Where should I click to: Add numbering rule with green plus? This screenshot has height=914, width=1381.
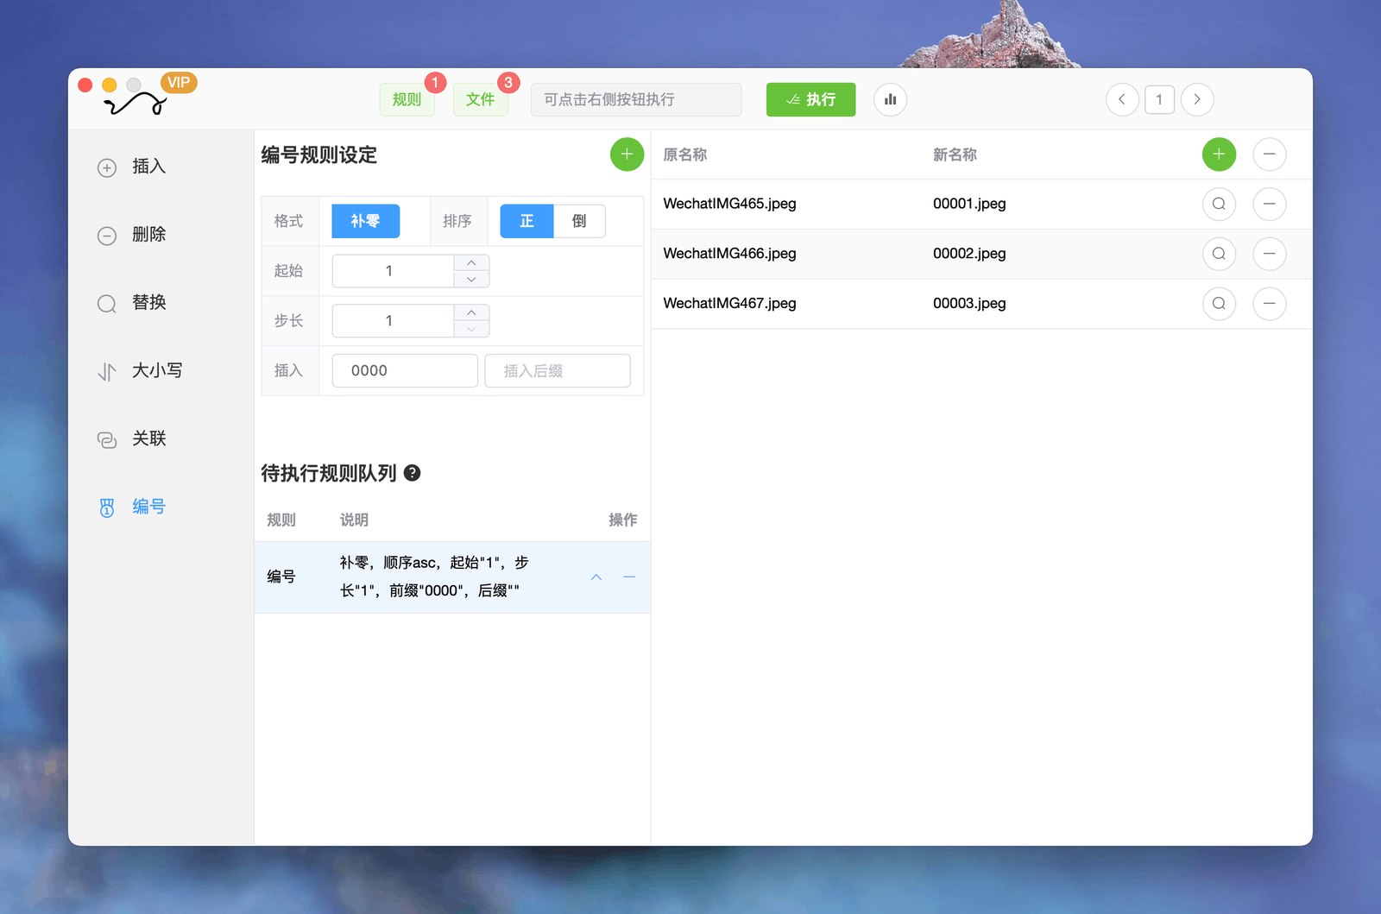(627, 154)
